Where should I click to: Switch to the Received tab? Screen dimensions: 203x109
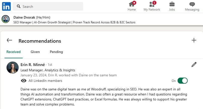coord(13,52)
